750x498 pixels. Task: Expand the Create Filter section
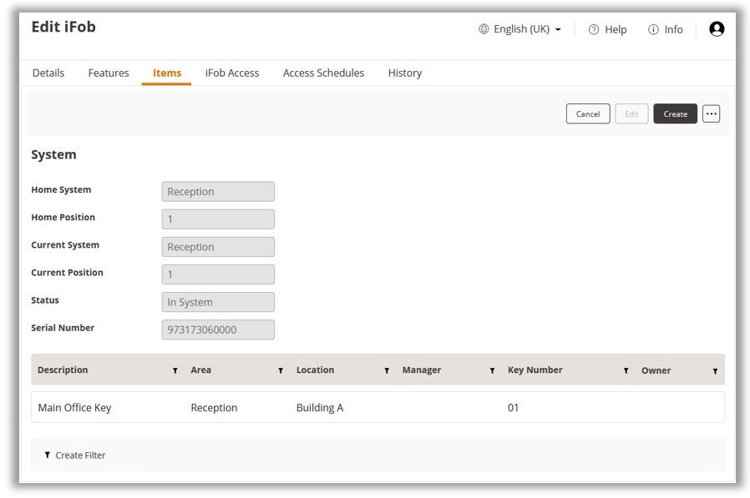74,455
